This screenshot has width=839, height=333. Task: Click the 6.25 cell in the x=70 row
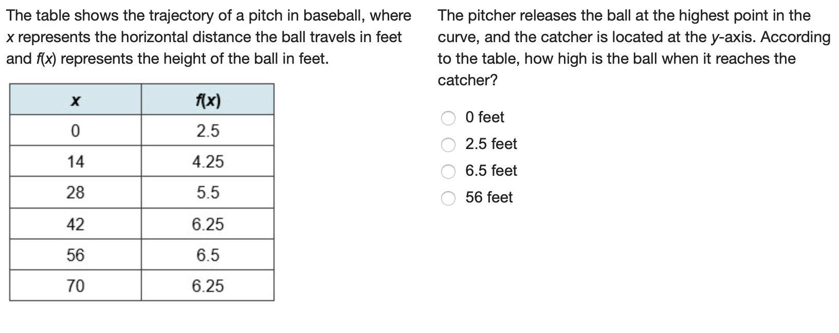[x=208, y=286]
